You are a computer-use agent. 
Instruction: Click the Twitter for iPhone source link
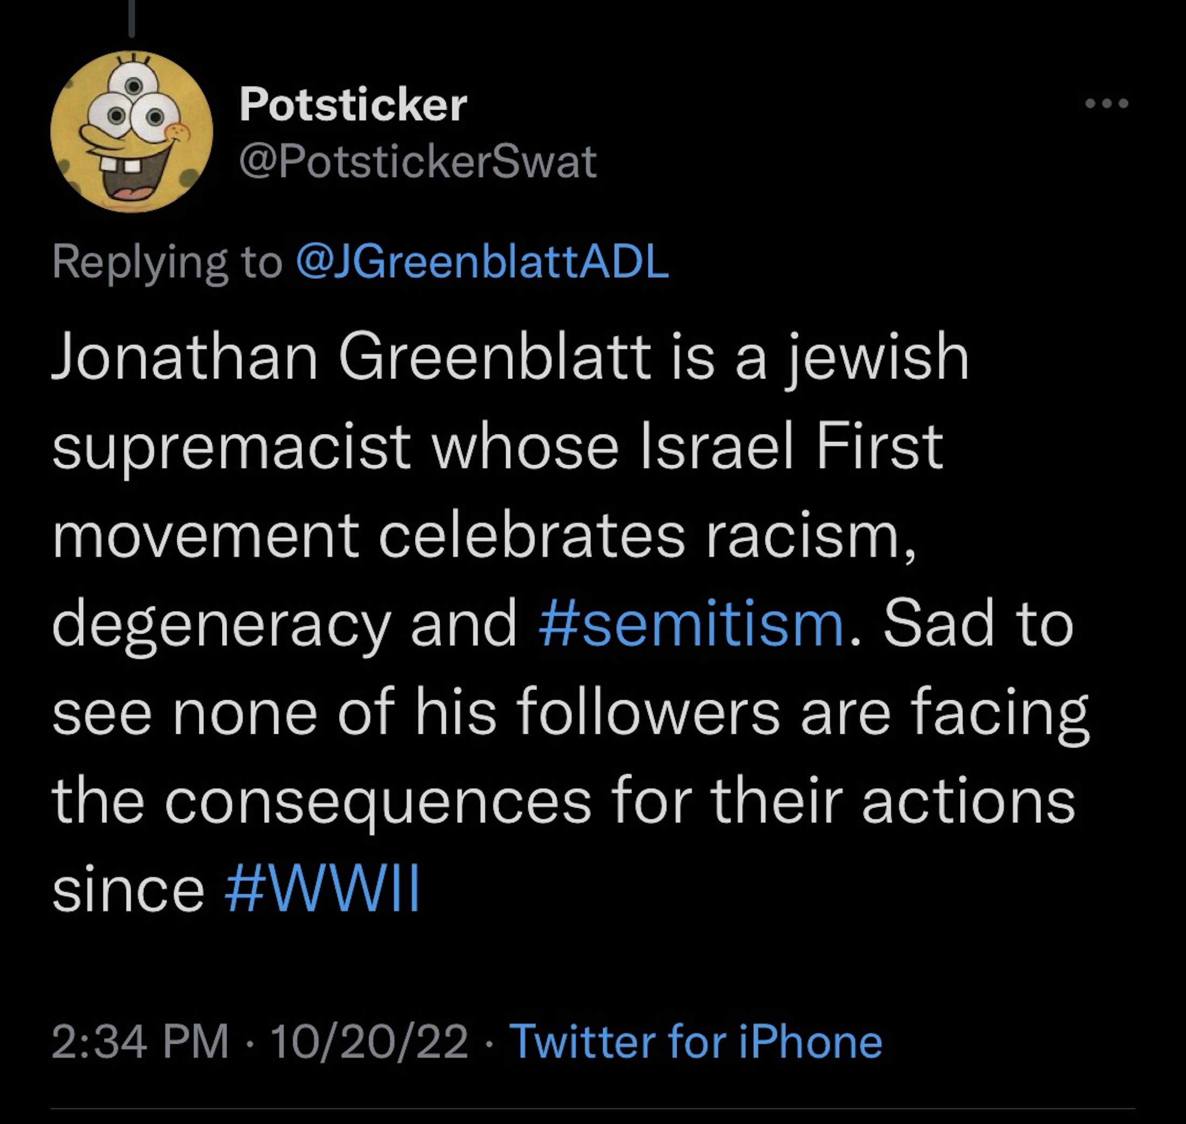point(695,1042)
